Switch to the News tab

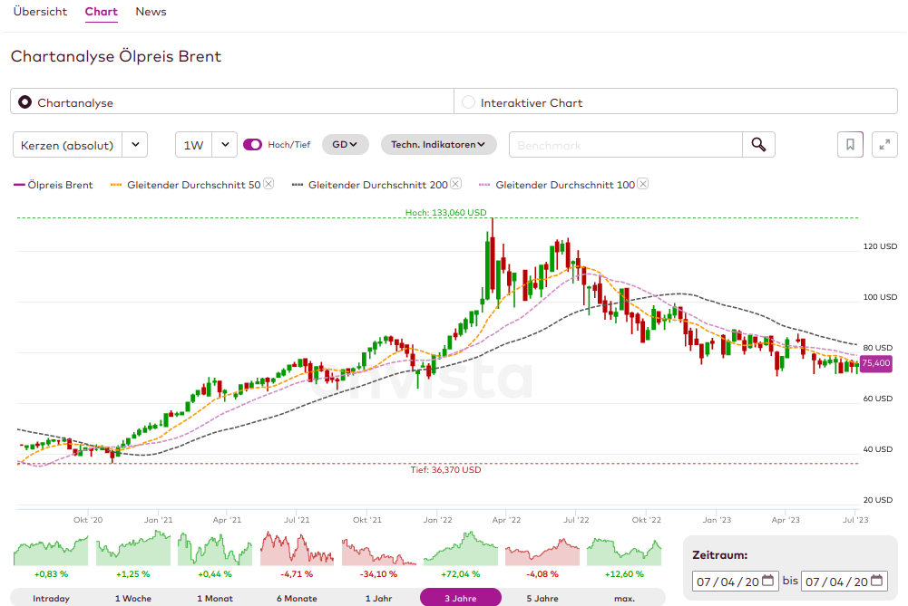tap(151, 12)
